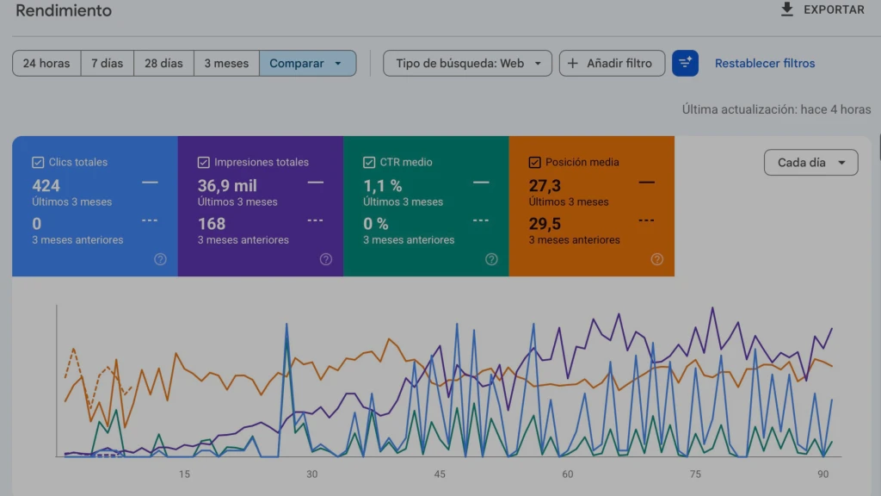Select the 28 días range tab
Screen dimensions: 881x496
point(163,64)
